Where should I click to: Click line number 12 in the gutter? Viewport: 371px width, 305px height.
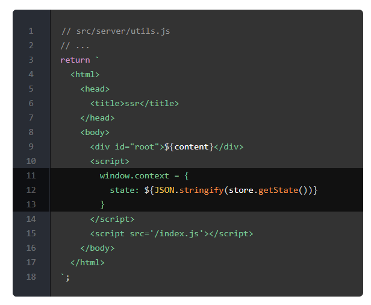pyautogui.click(x=31, y=190)
